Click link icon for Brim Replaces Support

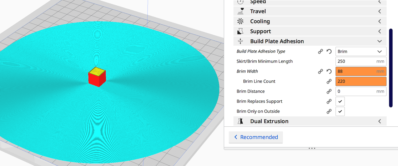[329, 101]
